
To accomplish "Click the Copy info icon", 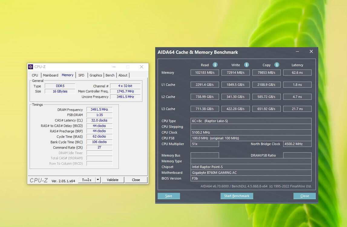I will tap(277, 65).
